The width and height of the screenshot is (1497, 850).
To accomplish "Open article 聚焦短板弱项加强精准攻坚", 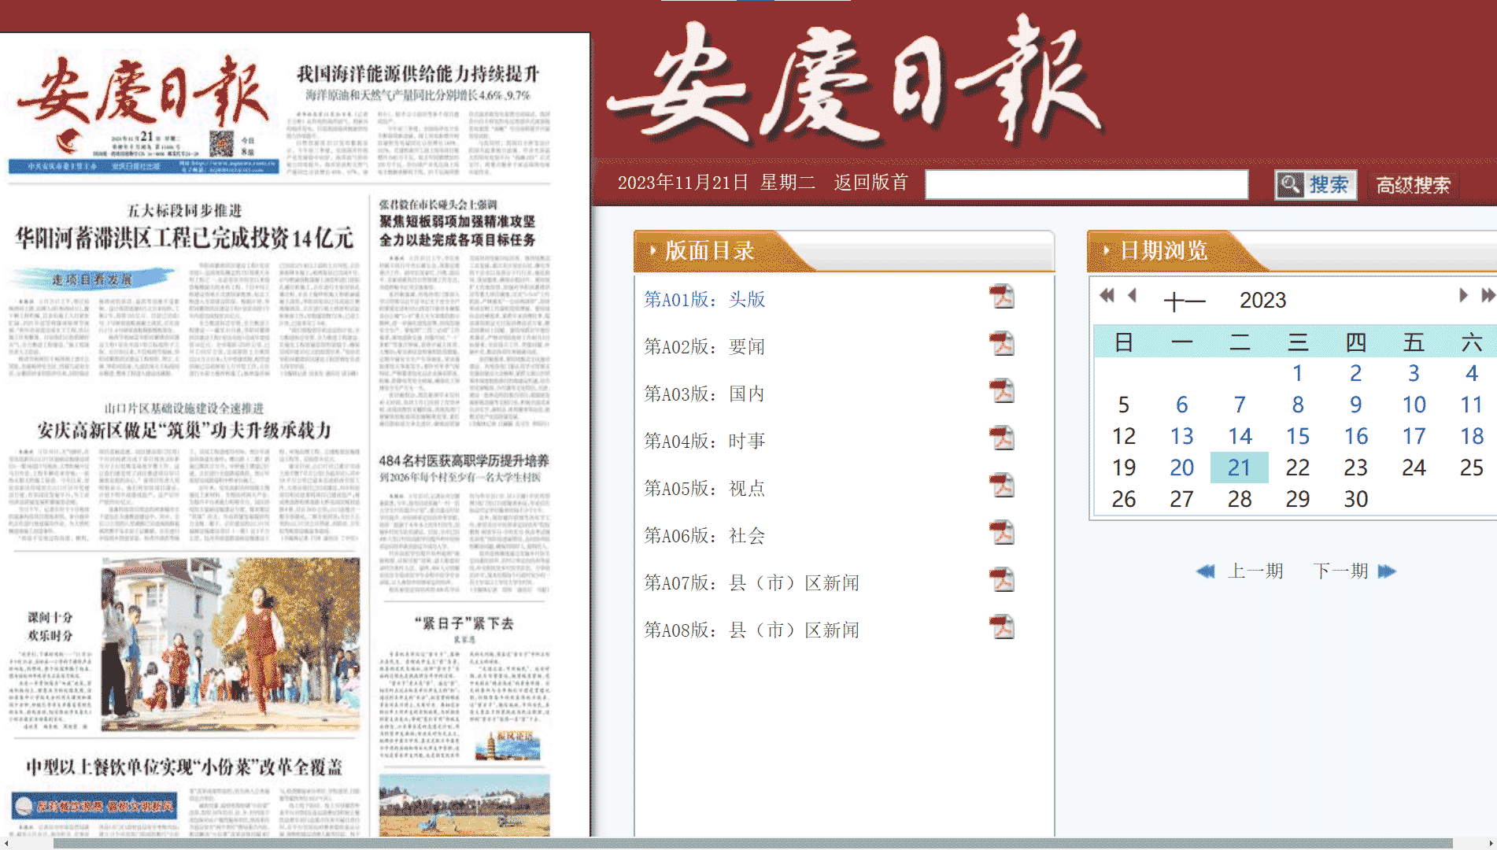I will point(457,222).
